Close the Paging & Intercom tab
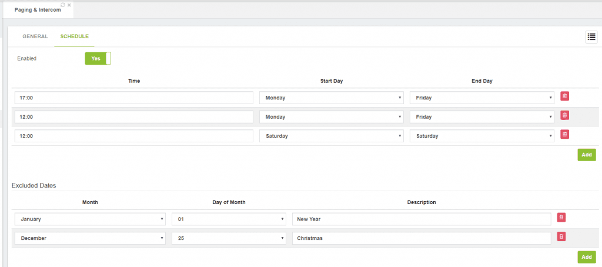The height and width of the screenshot is (267, 602). [69, 5]
